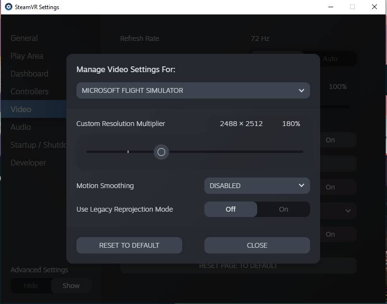Click RESET PAGE TO DEFAULT button behind dialog

coord(238,266)
